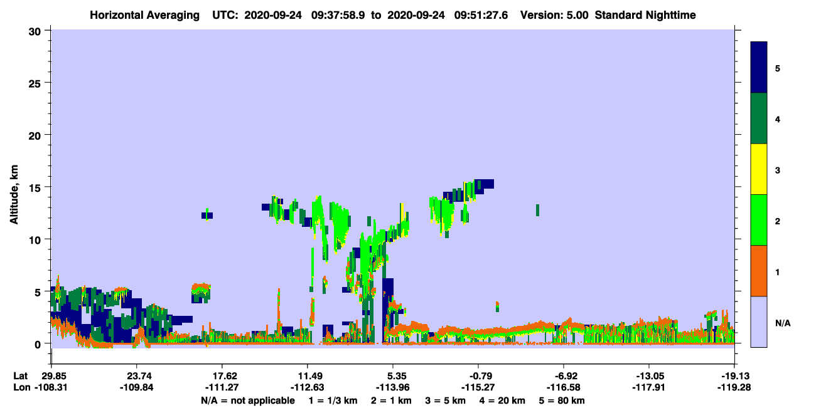Click the orange level 1 color band

click(759, 271)
